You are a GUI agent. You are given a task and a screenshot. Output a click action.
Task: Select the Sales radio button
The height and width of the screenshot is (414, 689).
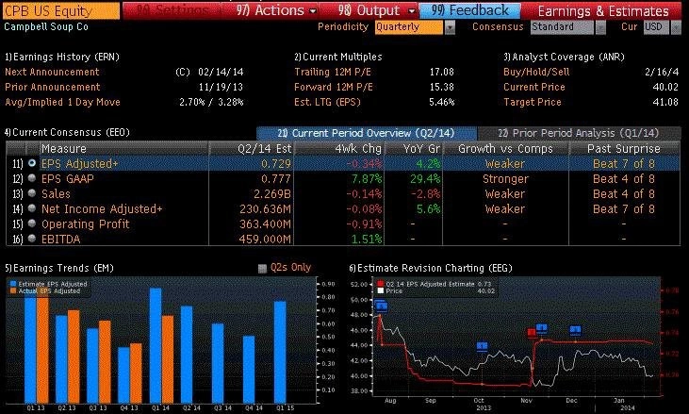[x=32, y=193]
